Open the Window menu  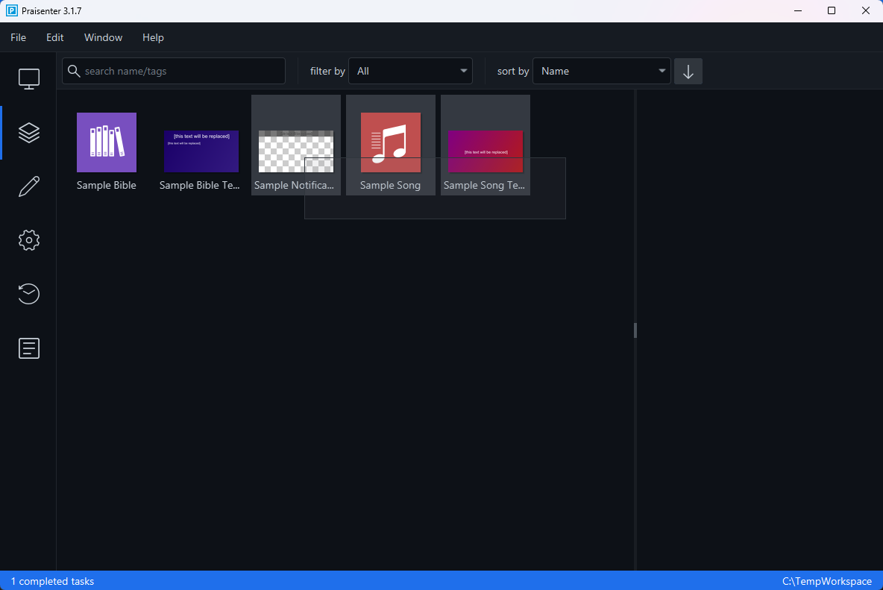pyautogui.click(x=103, y=37)
